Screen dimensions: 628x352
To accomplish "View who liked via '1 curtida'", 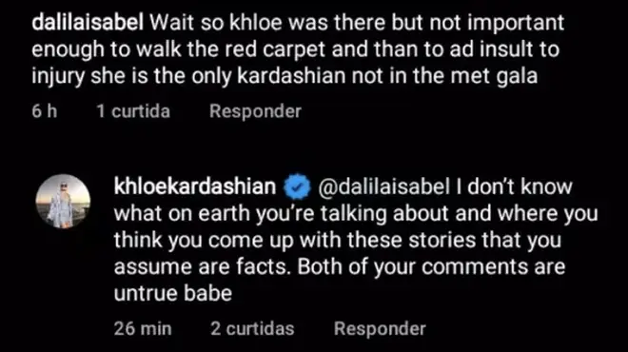I will point(133,111).
